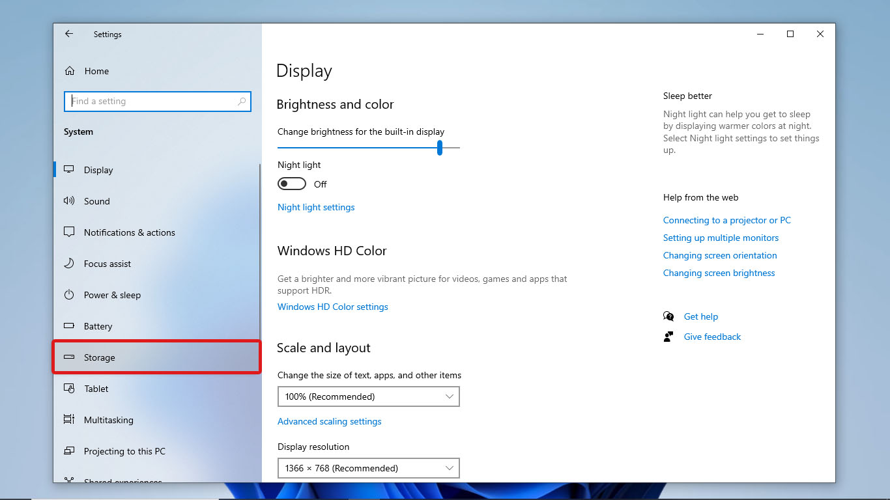Click the Get help chat icon
The height and width of the screenshot is (500, 890).
668,316
